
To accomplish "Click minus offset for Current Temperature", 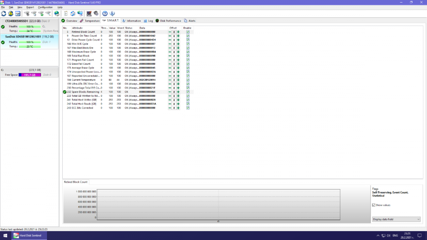I will pos(170,80).
